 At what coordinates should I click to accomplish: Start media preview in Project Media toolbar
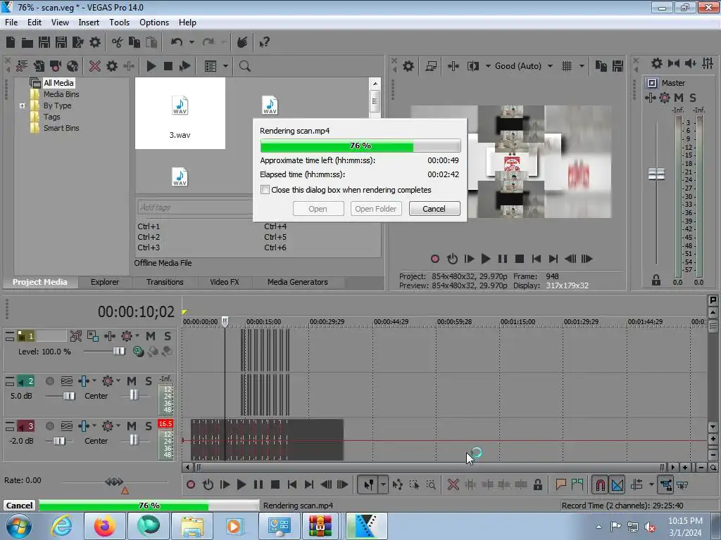[x=151, y=66]
